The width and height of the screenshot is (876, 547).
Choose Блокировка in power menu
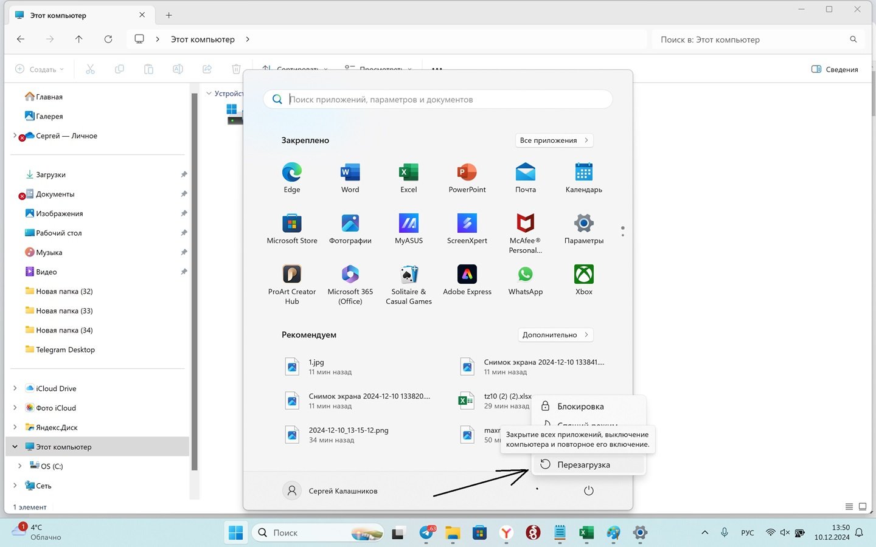pyautogui.click(x=588, y=406)
